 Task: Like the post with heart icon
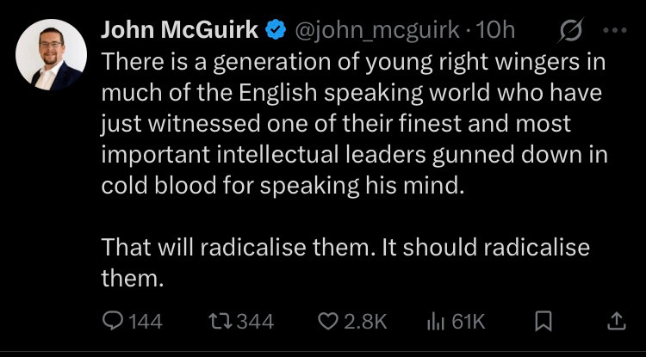327,322
